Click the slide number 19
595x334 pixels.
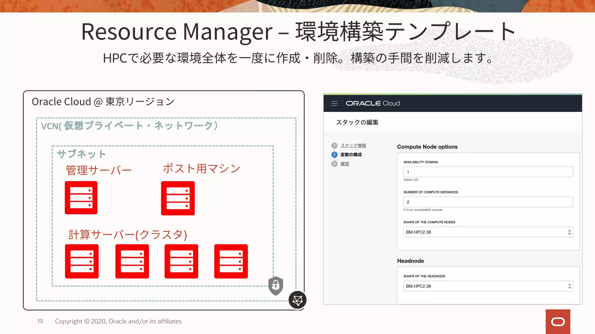[x=40, y=321]
